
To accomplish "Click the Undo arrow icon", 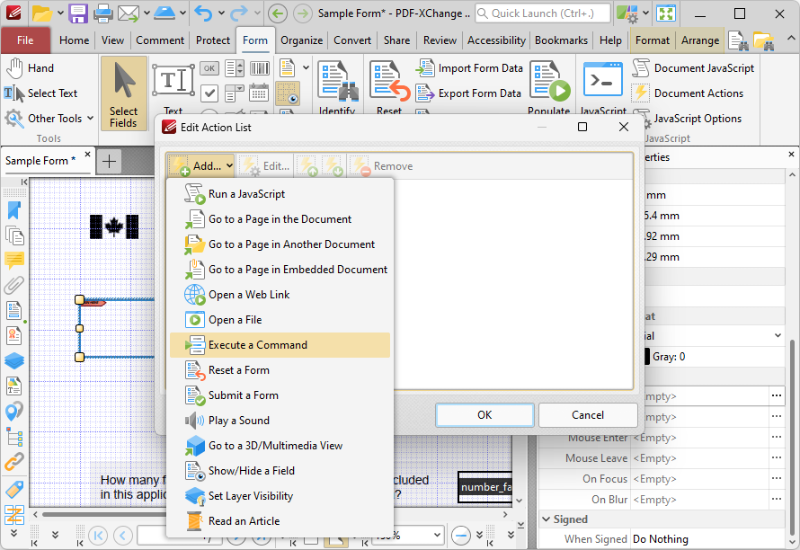I will pos(203,13).
